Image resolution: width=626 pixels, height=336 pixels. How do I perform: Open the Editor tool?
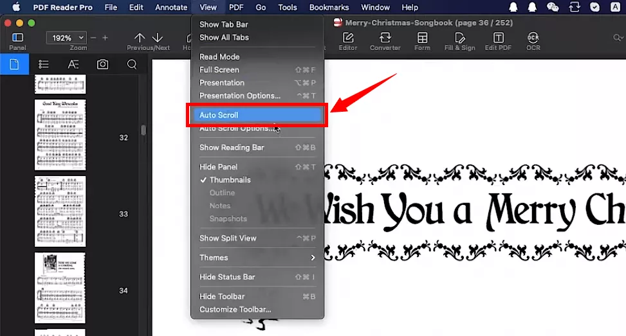(x=348, y=42)
